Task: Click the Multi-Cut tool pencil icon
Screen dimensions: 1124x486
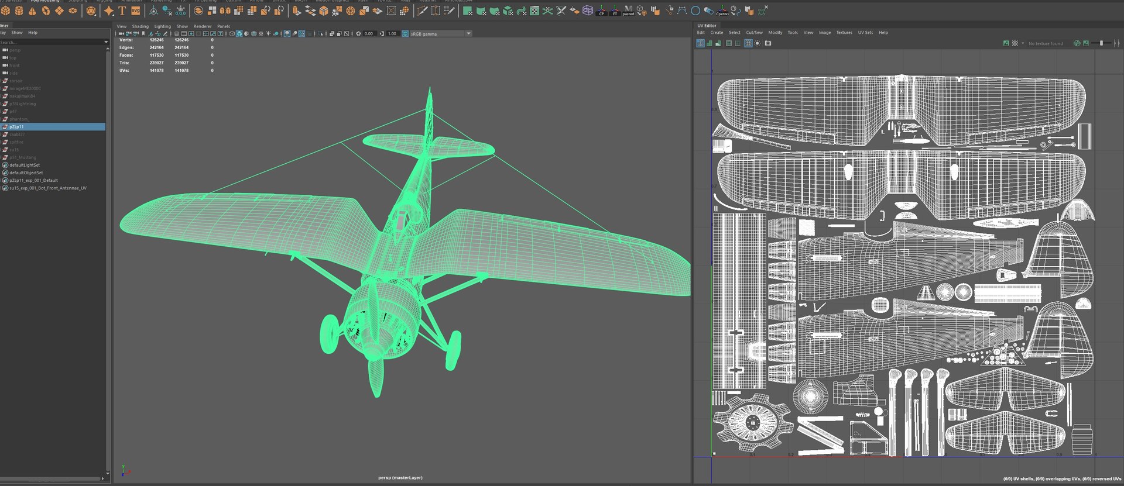Action: click(422, 11)
